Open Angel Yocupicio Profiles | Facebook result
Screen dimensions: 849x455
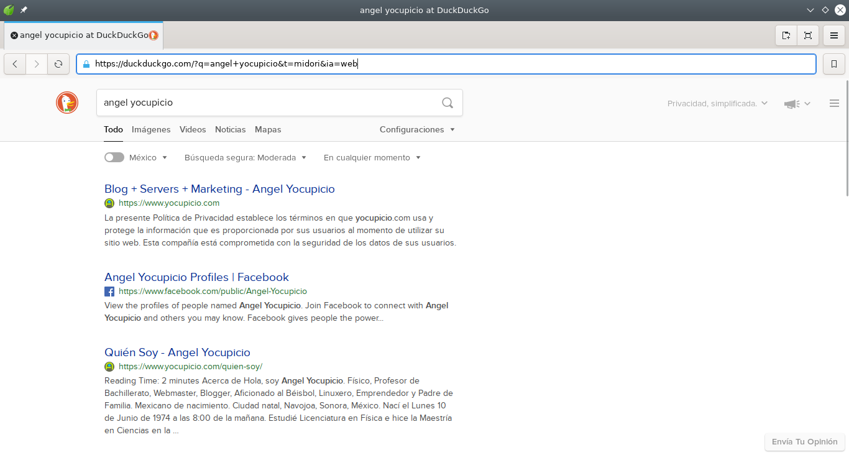coord(196,277)
